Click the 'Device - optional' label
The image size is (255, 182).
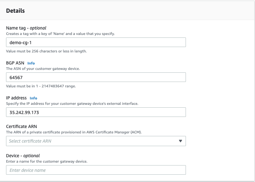23,156
